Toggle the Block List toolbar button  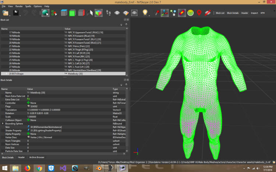[x=220, y=13]
